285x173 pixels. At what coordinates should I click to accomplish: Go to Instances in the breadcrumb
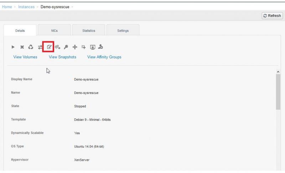pos(26,7)
